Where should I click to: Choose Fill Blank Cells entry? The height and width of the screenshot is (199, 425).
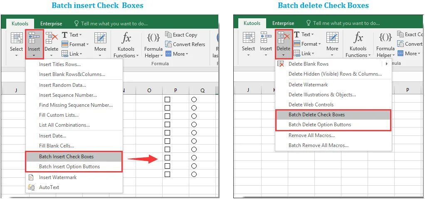pyautogui.click(x=74, y=146)
